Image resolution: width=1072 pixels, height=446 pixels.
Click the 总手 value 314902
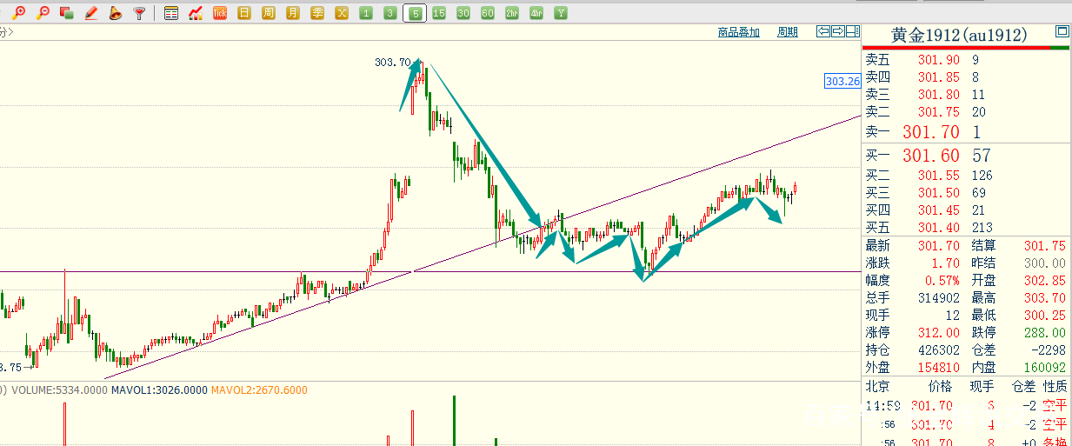(x=938, y=298)
